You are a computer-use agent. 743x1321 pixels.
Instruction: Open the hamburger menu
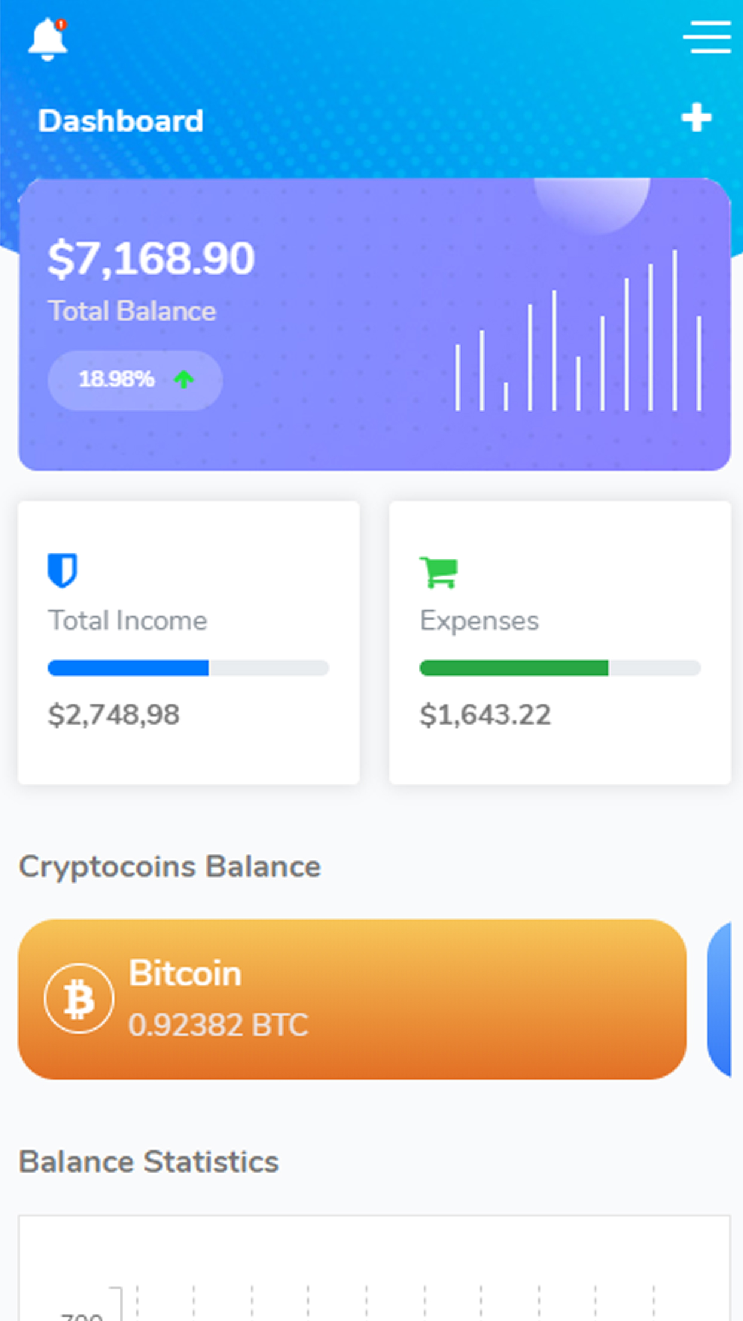point(707,37)
